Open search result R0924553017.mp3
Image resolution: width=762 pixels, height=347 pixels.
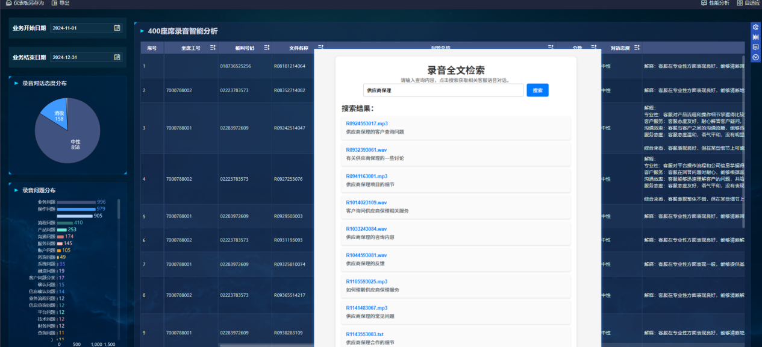[x=366, y=123]
